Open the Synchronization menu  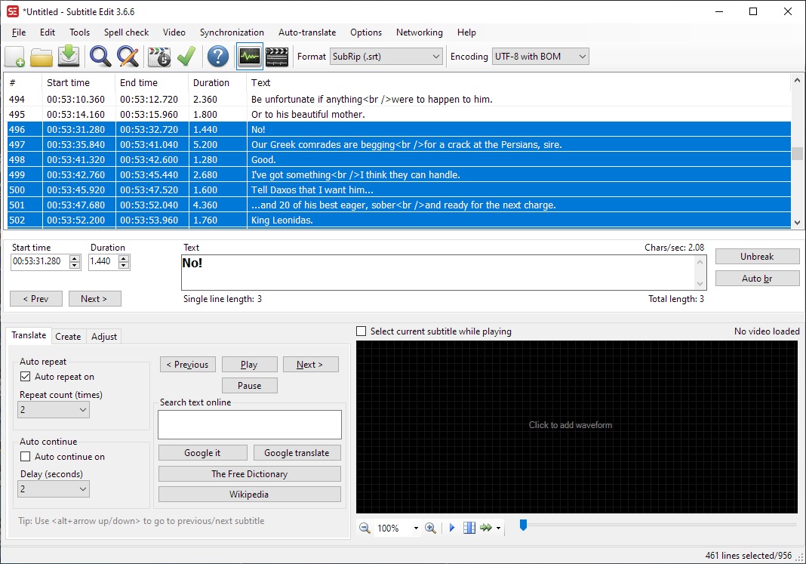click(x=232, y=32)
